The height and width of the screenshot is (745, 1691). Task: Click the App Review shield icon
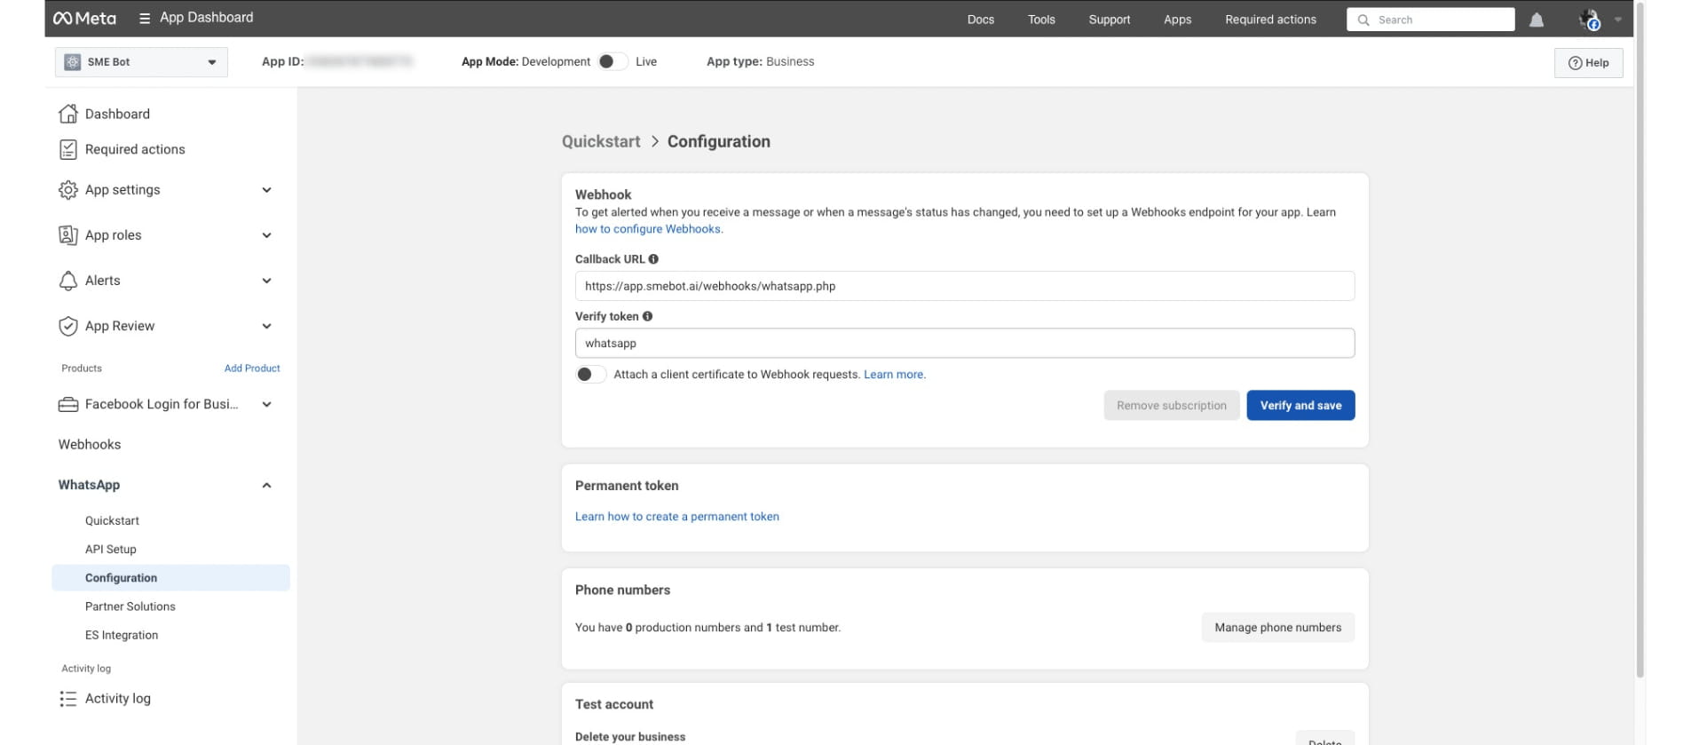pos(68,326)
